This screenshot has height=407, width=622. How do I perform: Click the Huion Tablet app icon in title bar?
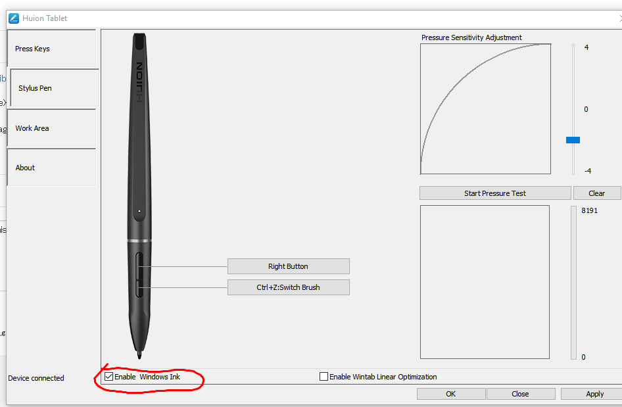14,18
